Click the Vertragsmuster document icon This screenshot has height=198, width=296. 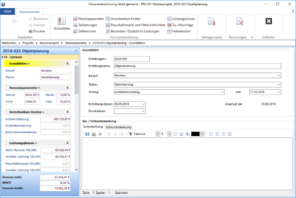pos(212,21)
